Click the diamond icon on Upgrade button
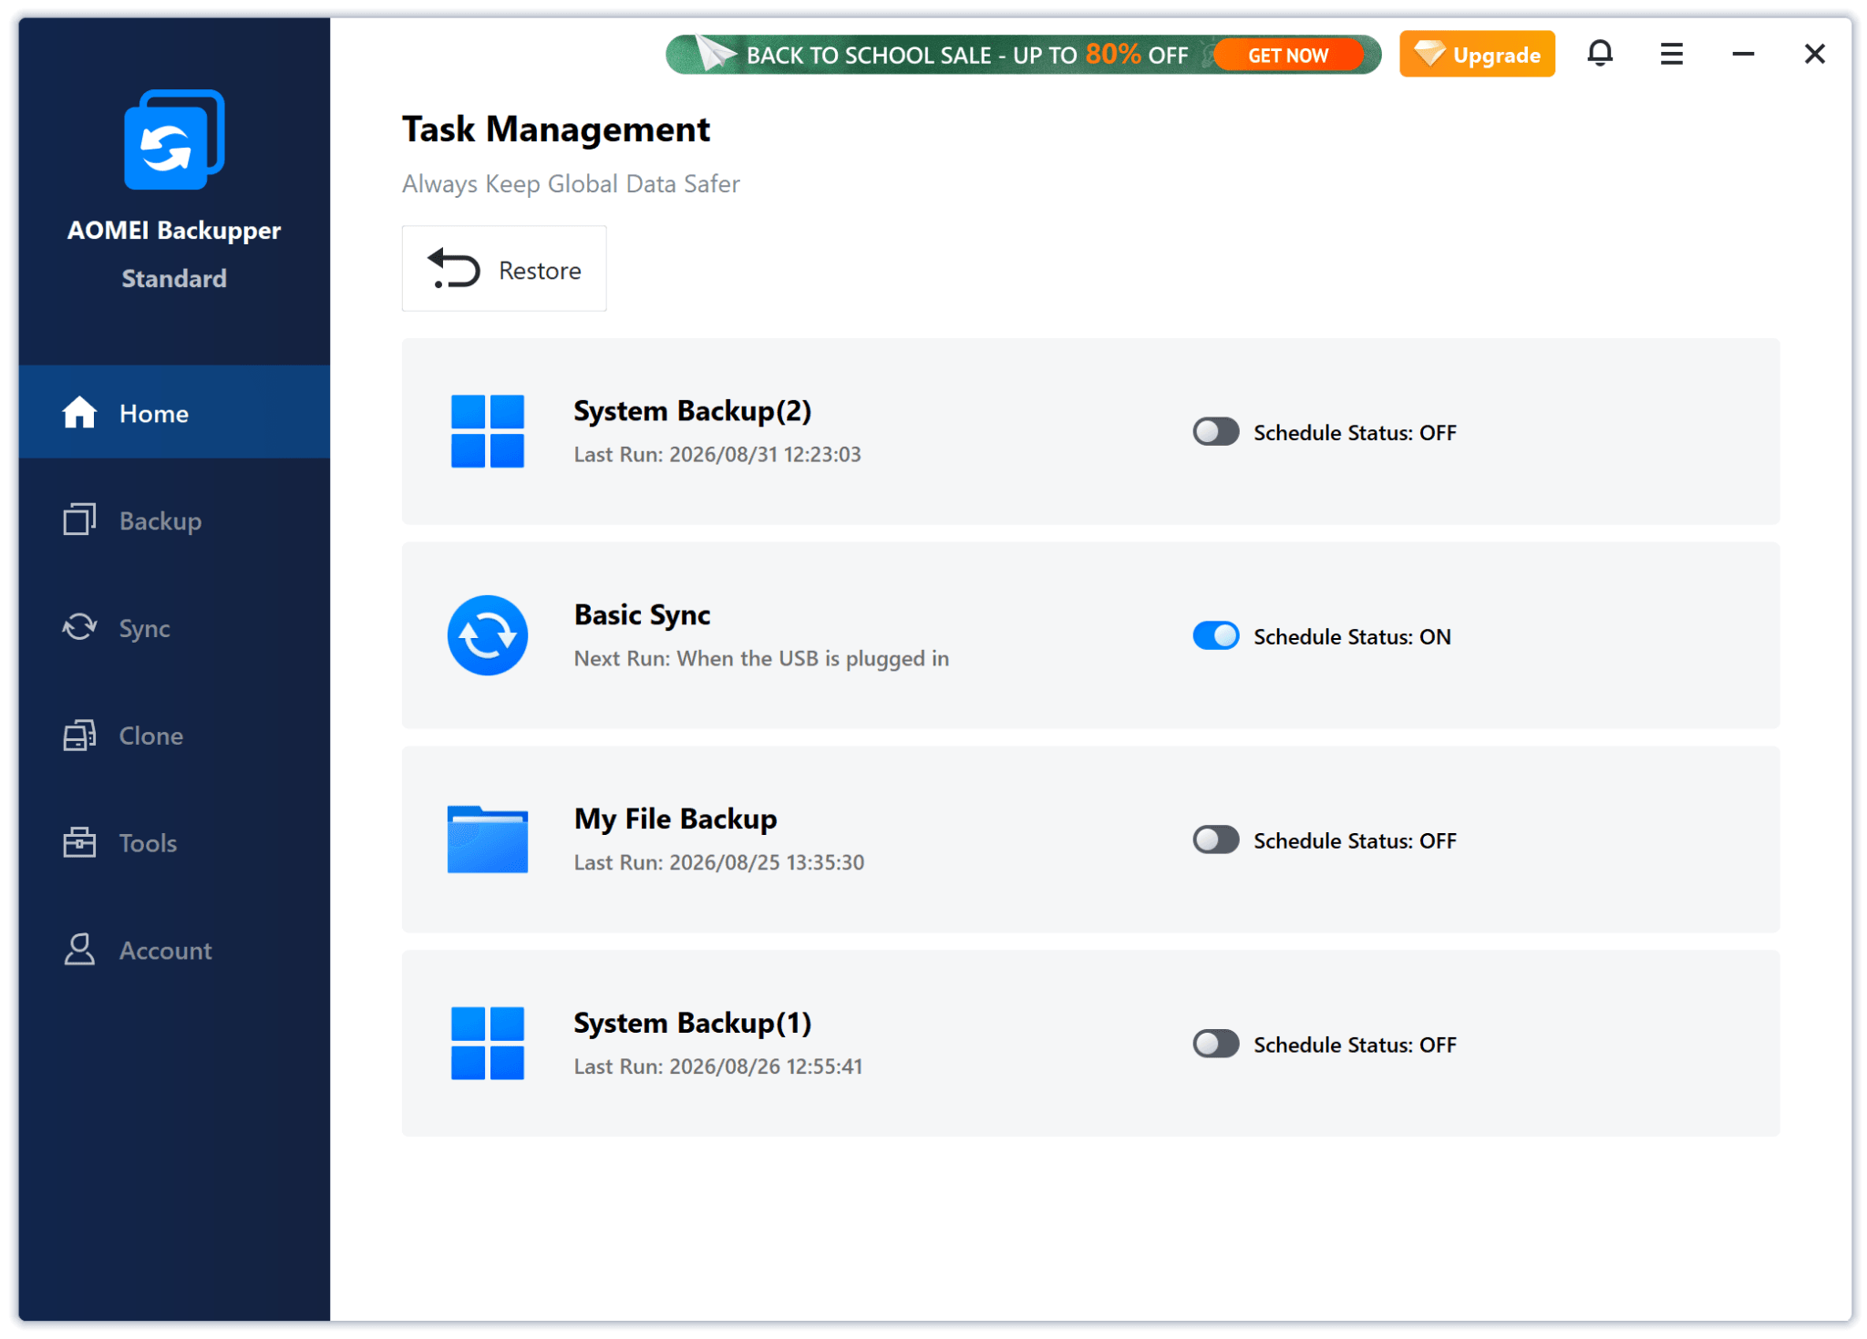The height and width of the screenshot is (1339, 1867). pos(1429,54)
